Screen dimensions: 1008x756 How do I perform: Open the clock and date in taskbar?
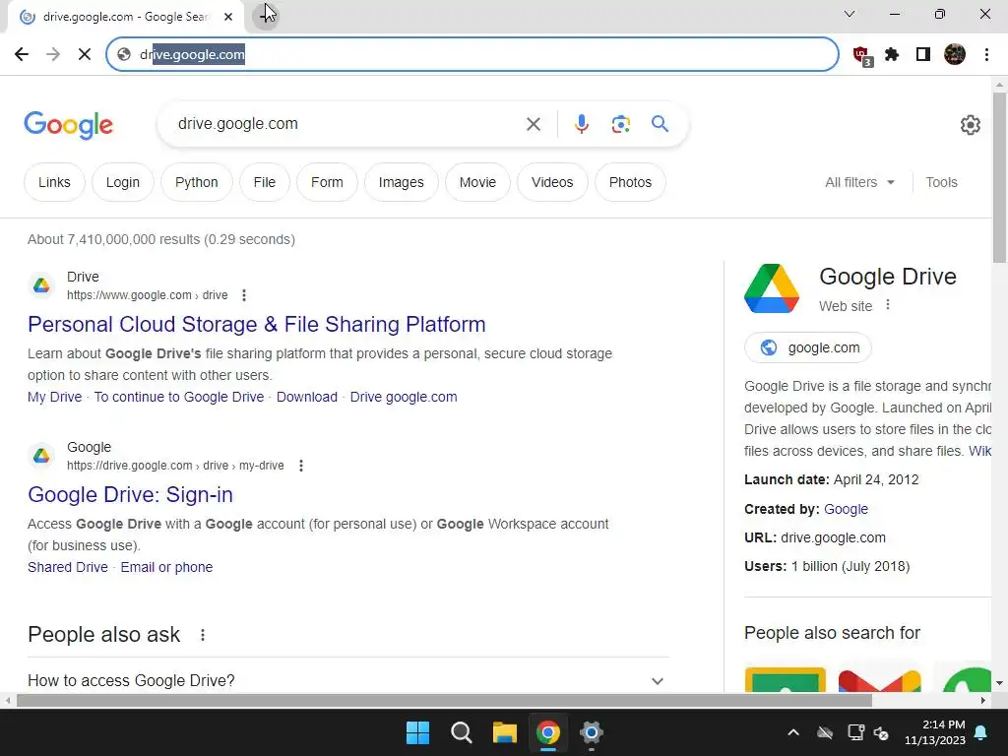[x=935, y=732]
